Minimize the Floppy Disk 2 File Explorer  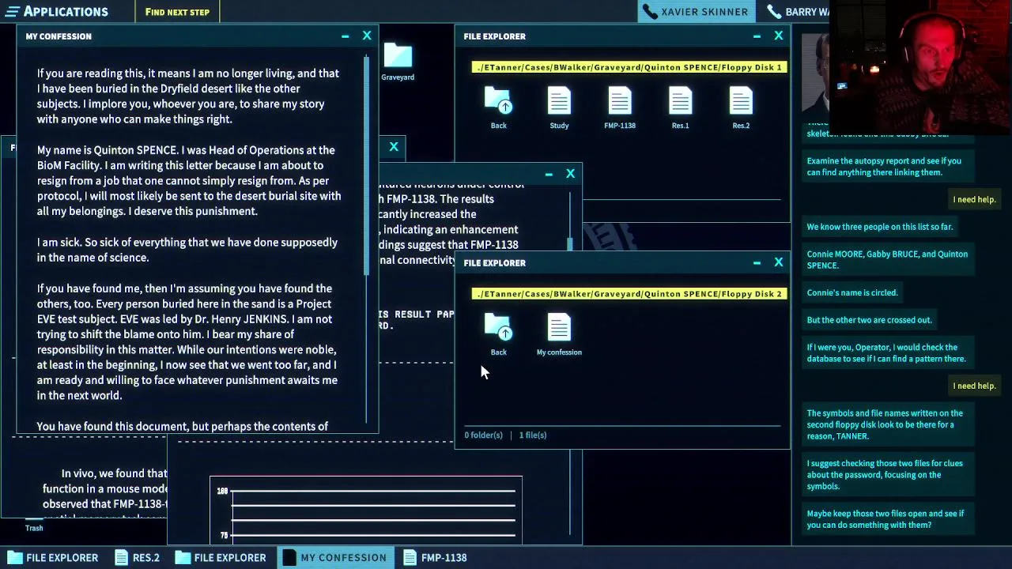757,262
